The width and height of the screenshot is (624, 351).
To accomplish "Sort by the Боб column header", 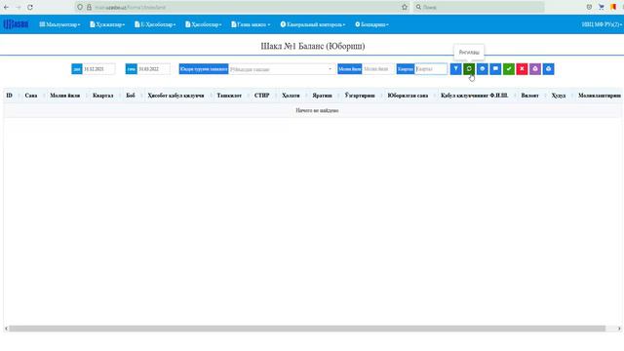I will click(131, 96).
